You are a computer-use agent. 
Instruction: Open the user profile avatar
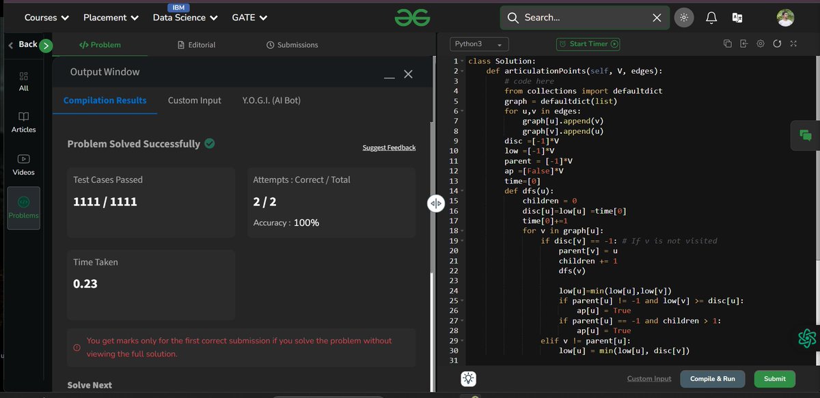[x=786, y=18]
